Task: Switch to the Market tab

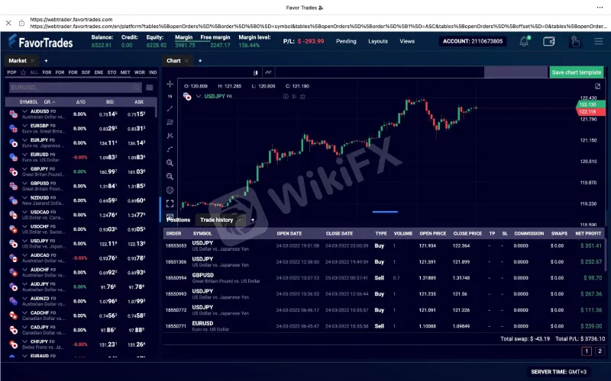Action: click(18, 61)
